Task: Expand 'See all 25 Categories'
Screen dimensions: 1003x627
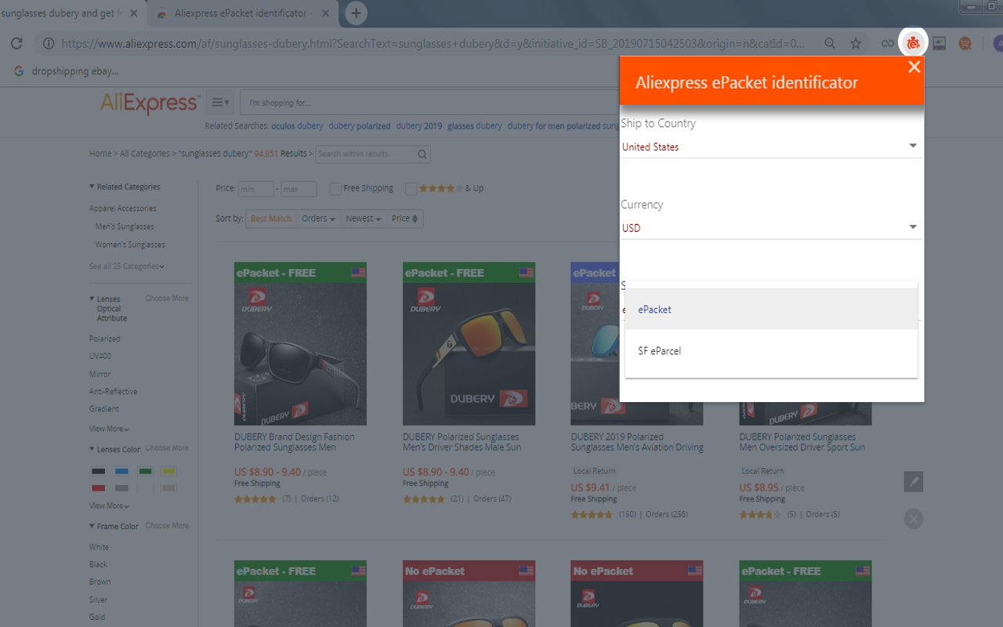Action: tap(127, 266)
